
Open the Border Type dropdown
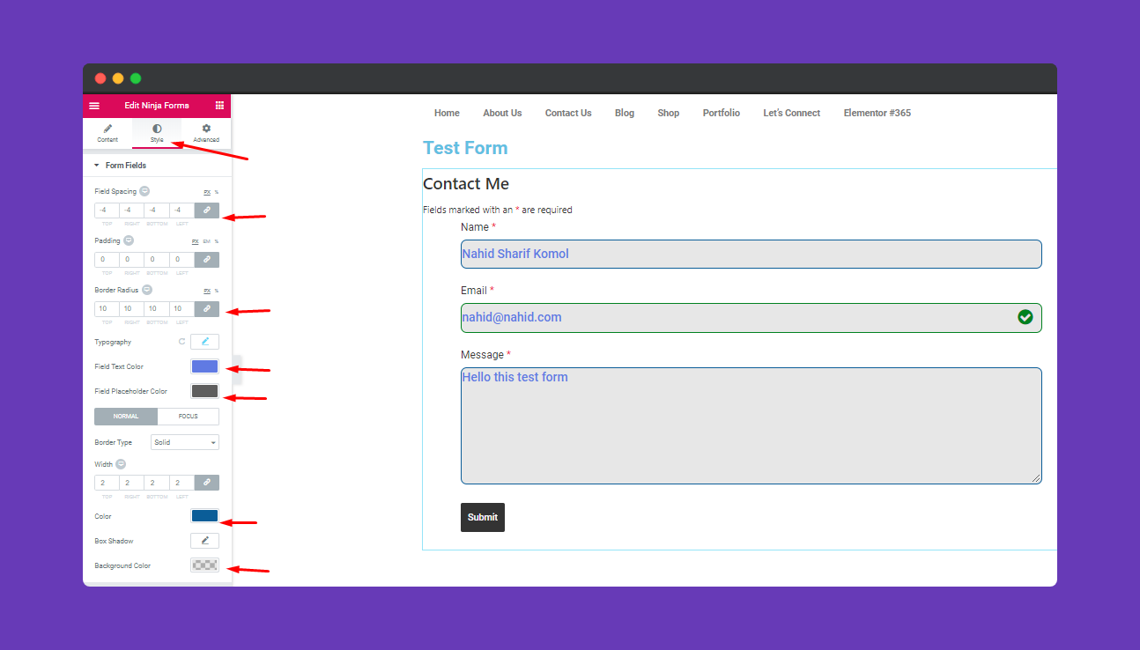pos(185,442)
